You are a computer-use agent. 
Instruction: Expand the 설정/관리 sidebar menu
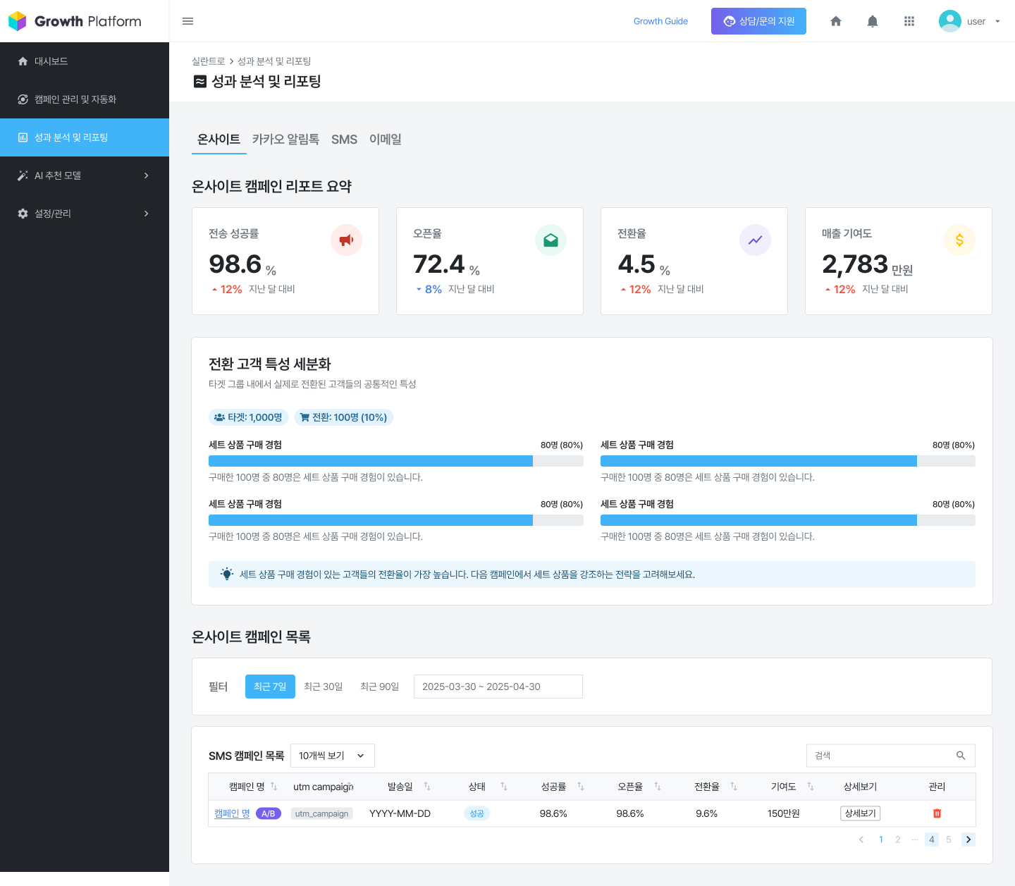tap(85, 214)
